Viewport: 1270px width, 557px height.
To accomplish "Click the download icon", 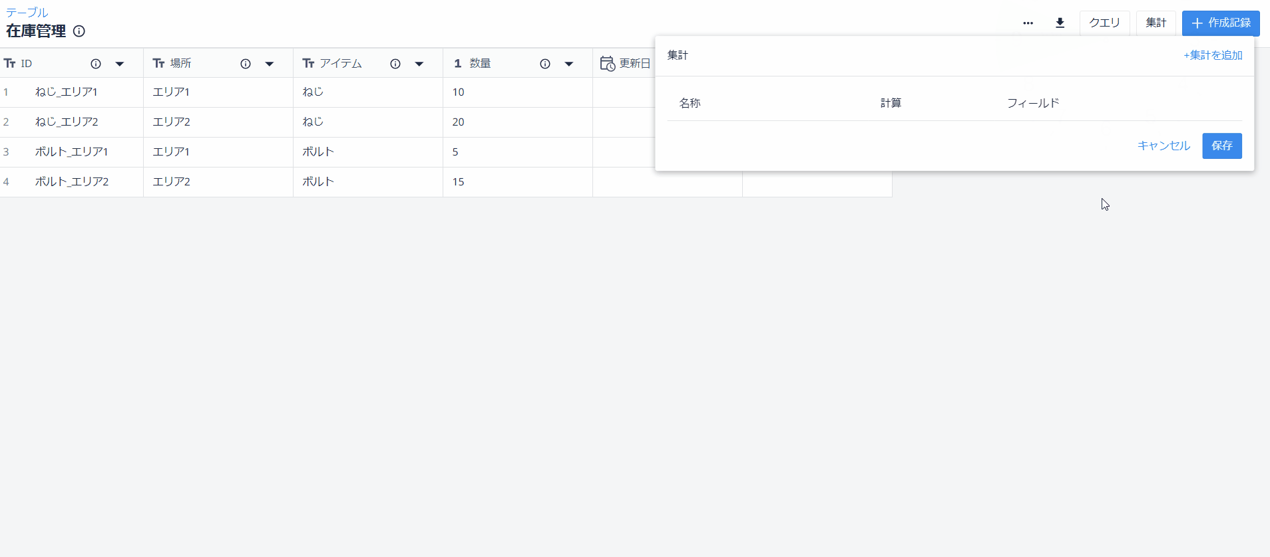I will pyautogui.click(x=1060, y=23).
